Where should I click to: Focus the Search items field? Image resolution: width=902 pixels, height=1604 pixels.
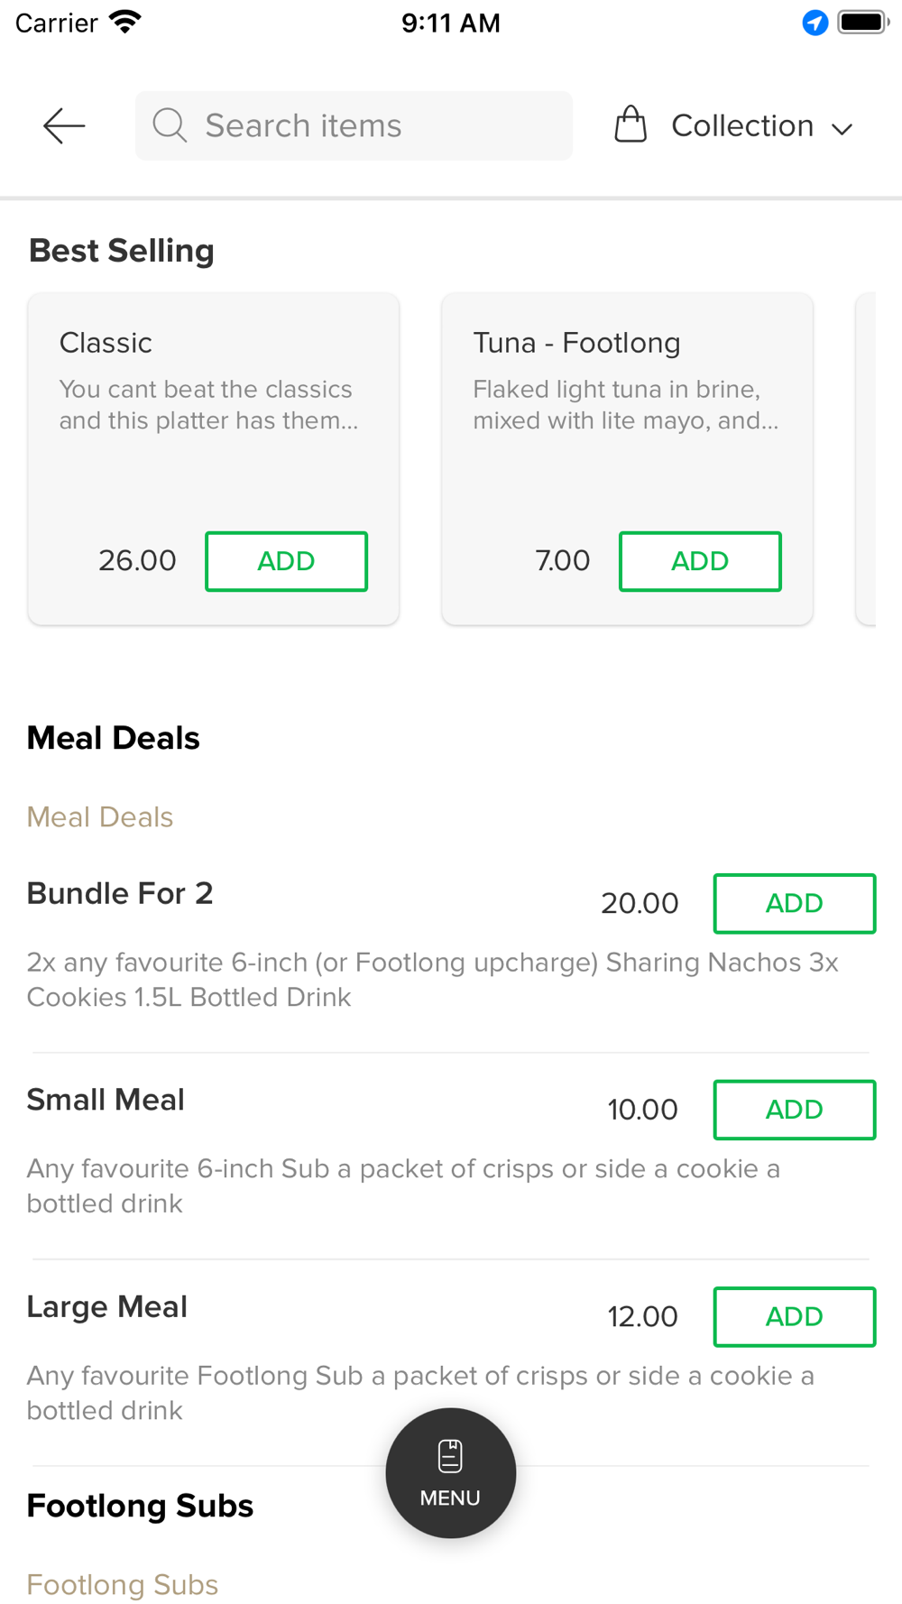click(354, 125)
